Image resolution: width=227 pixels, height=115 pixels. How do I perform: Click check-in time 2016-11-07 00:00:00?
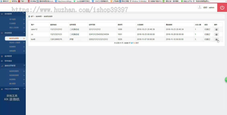tap(146, 39)
